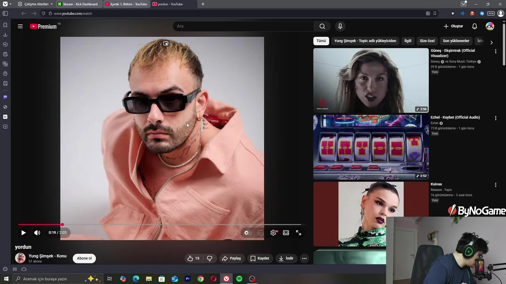Open the tracker blocker shield
Image resolution: width=506 pixels, height=284 pixels.
click(43, 13)
